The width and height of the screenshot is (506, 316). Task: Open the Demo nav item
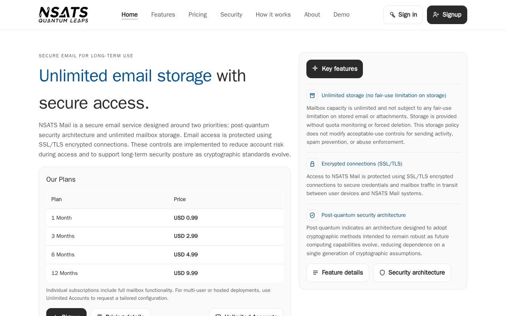tap(342, 15)
